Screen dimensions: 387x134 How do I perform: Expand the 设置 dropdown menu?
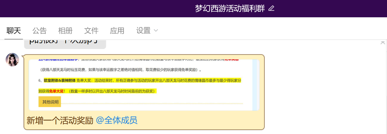click(x=147, y=30)
